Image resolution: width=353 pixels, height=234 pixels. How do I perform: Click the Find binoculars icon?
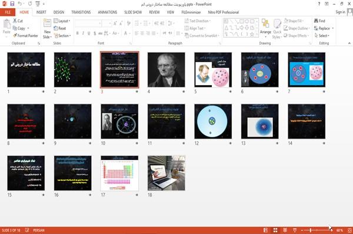pyautogui.click(x=317, y=21)
